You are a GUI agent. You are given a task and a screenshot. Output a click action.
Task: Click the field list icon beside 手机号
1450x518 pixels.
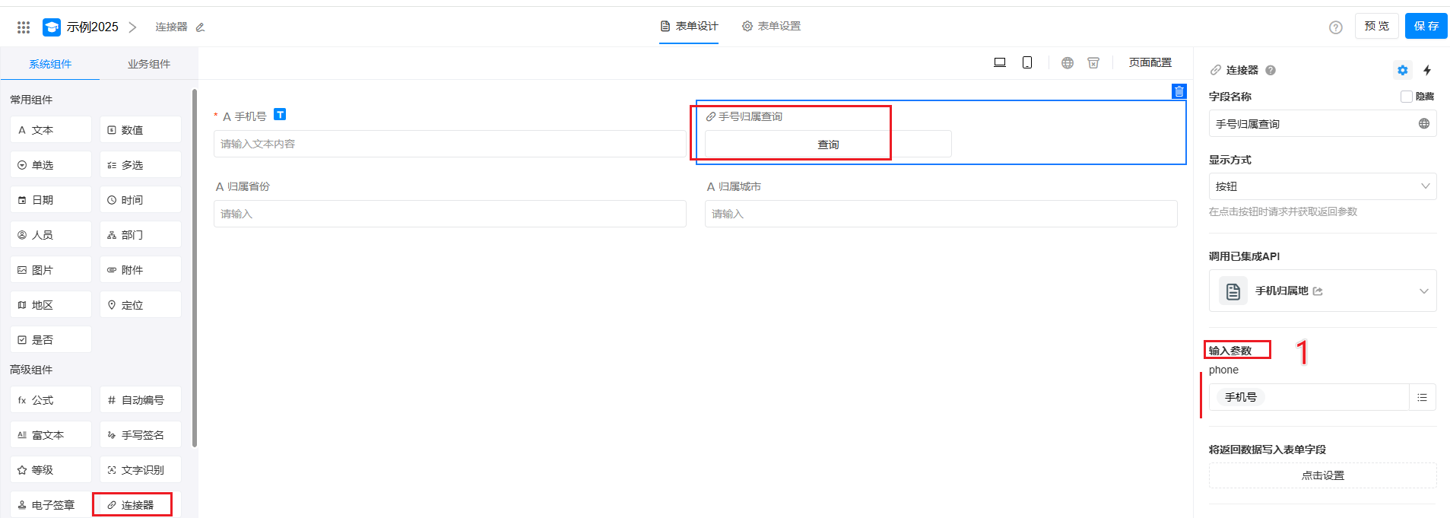[1422, 397]
